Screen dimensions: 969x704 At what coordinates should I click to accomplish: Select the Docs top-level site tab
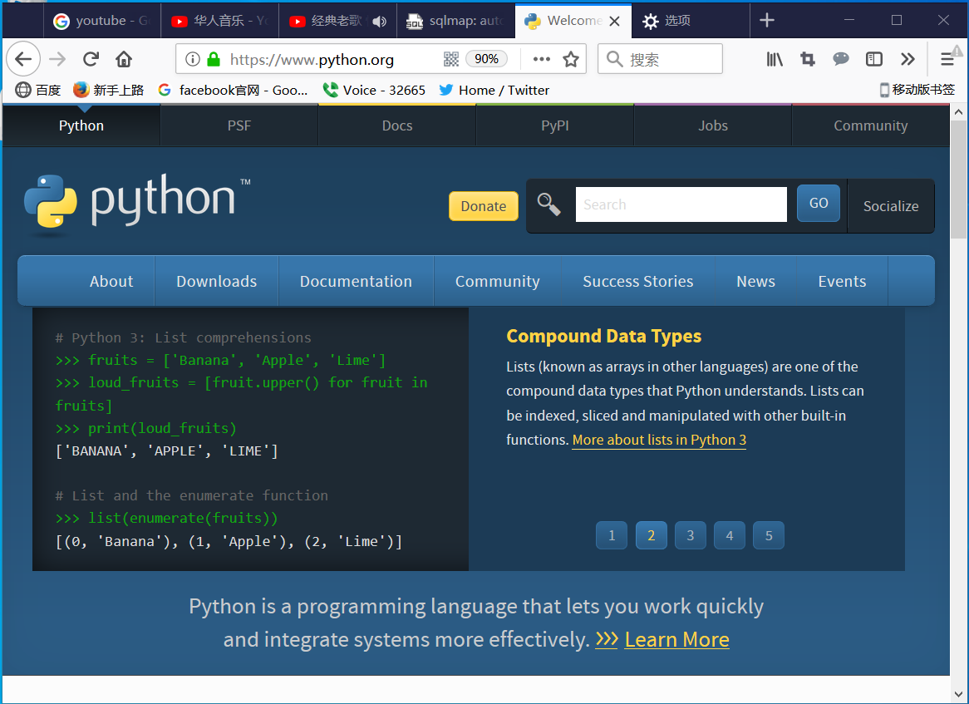click(396, 126)
